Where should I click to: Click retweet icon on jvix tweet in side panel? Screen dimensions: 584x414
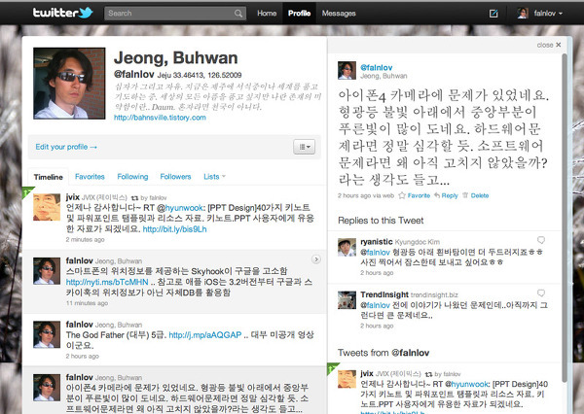[428, 374]
